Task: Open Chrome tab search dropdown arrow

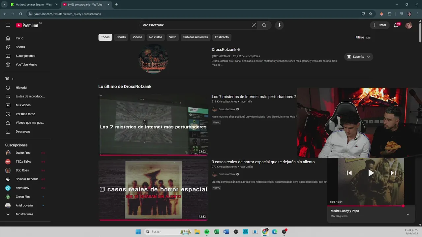Action: tap(4, 5)
